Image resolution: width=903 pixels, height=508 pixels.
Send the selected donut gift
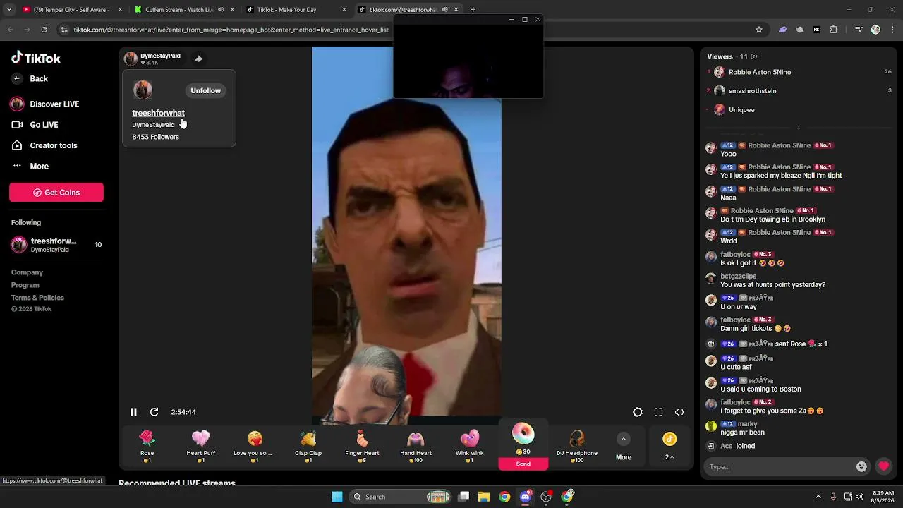[523, 464]
